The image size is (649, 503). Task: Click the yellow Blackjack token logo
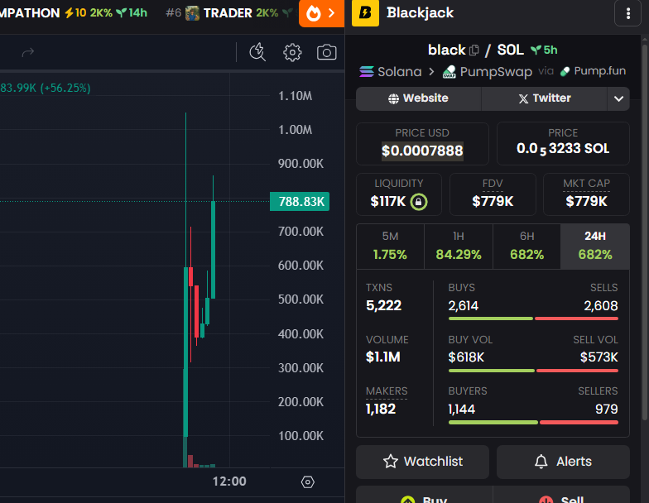click(365, 13)
